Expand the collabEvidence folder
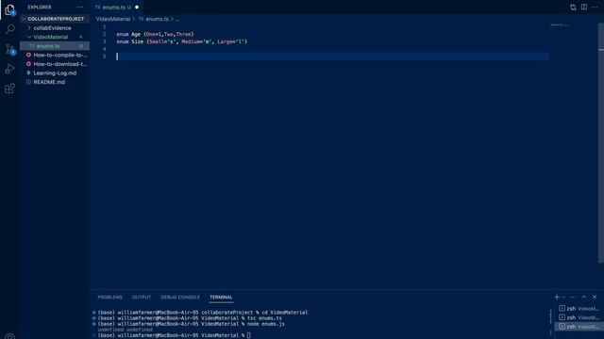The image size is (604, 339). (29, 28)
